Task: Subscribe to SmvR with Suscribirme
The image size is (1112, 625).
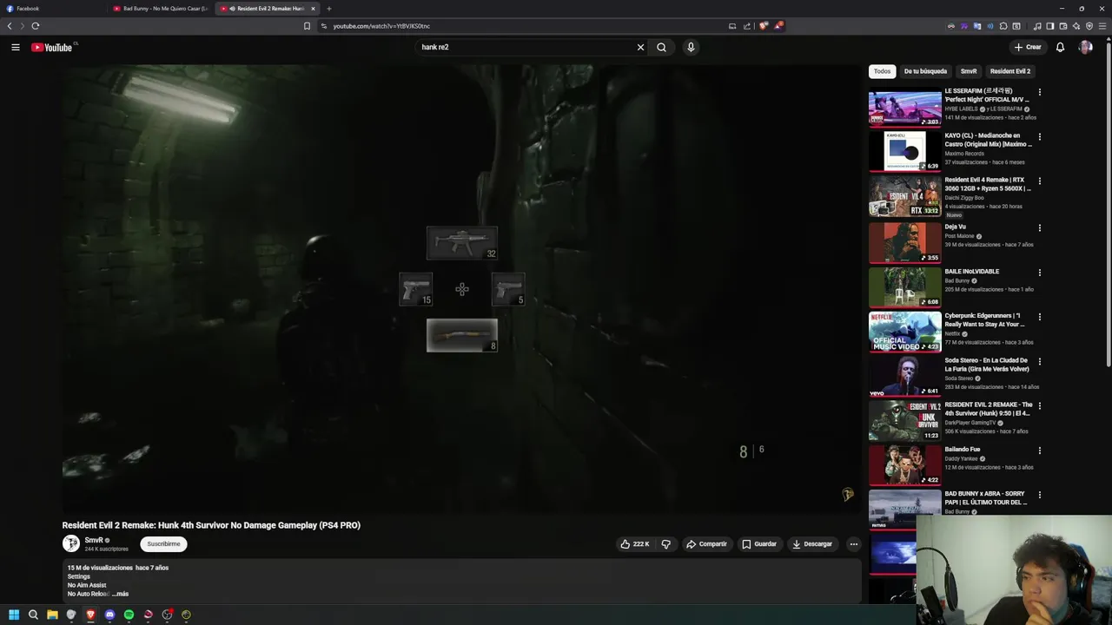Action: pyautogui.click(x=163, y=544)
